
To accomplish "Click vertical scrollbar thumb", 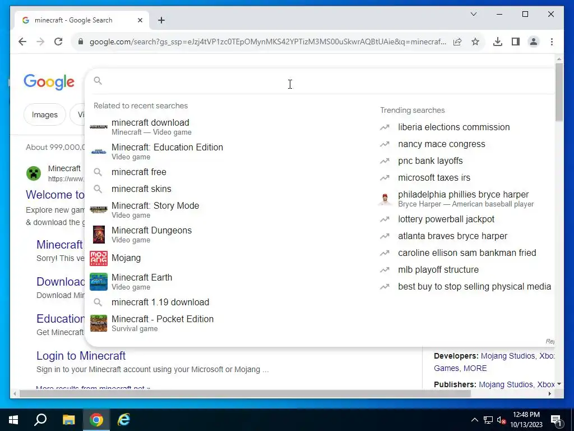I will [x=559, y=91].
